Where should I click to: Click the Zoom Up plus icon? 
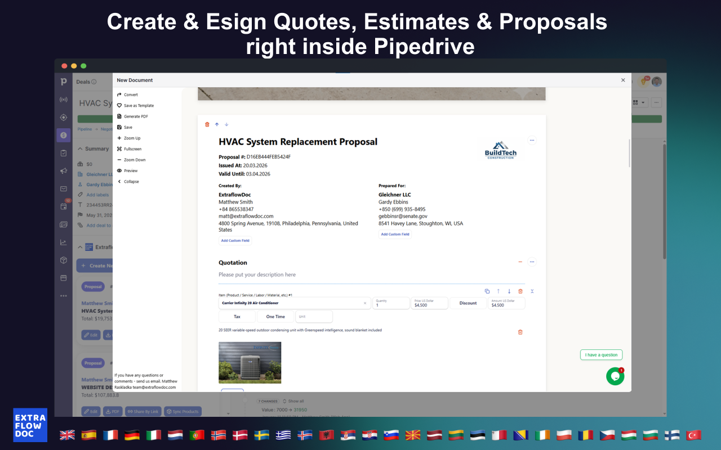pyautogui.click(x=119, y=138)
